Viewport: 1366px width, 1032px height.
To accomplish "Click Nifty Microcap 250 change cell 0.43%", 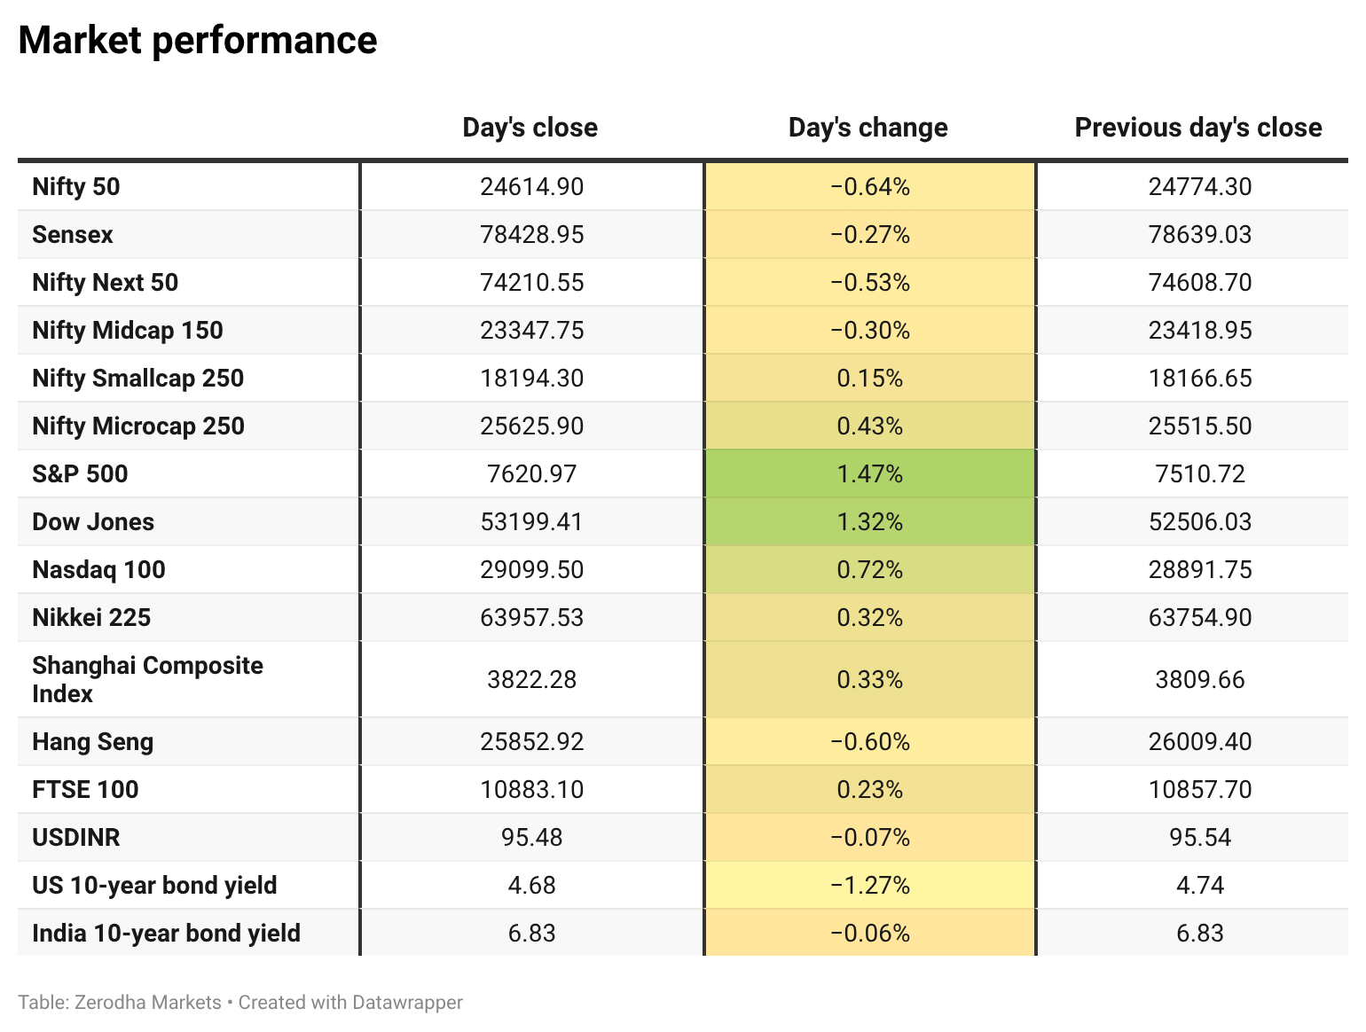I will click(870, 426).
